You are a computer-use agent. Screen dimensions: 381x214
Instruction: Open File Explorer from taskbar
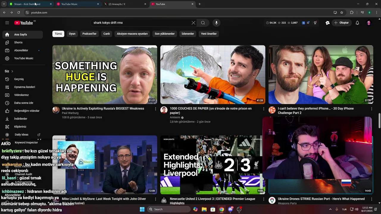pyautogui.click(x=204, y=209)
